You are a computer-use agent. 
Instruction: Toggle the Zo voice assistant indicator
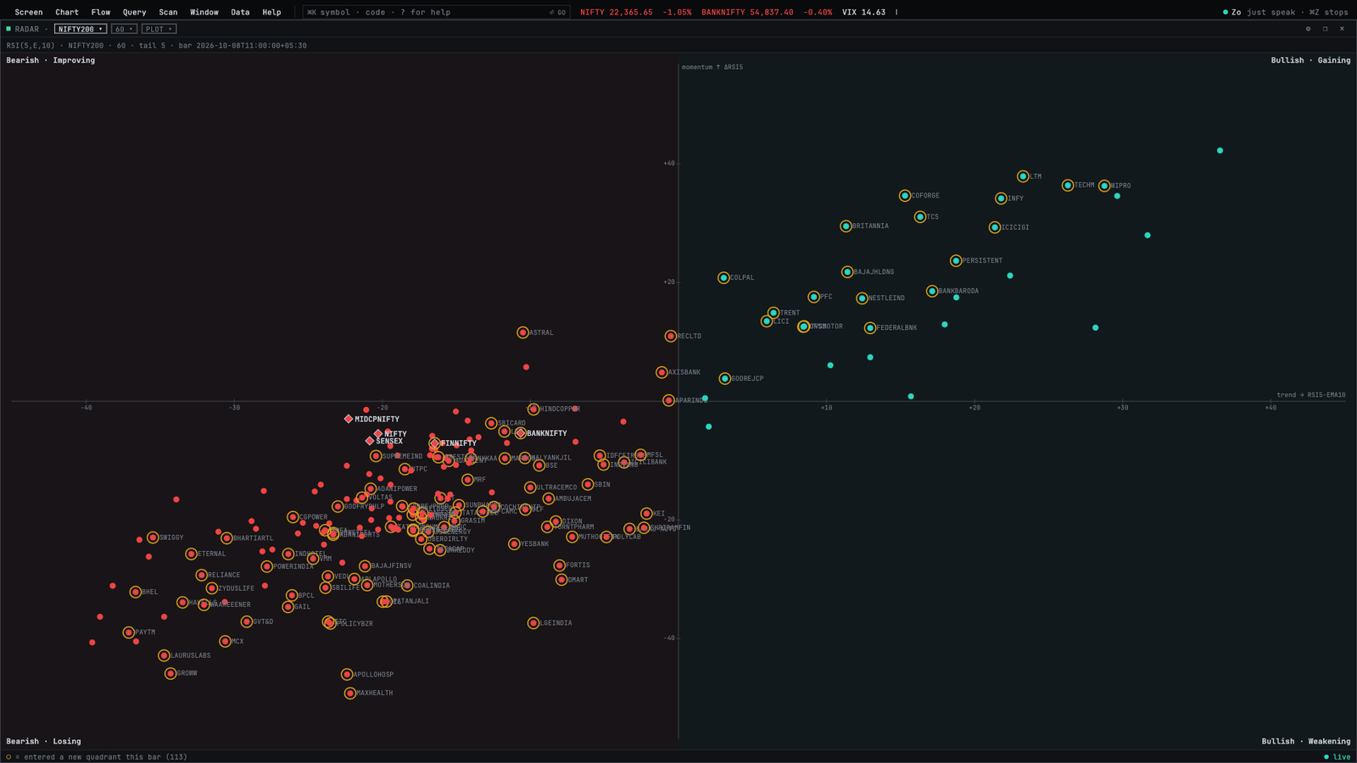tap(1231, 12)
